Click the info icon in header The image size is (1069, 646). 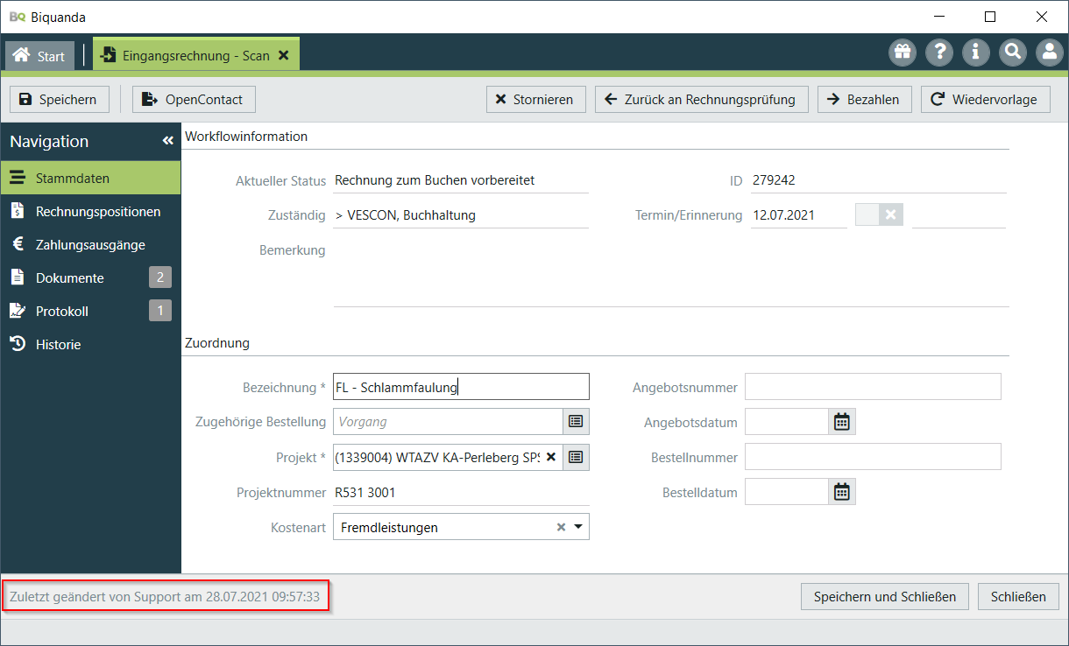coord(976,53)
